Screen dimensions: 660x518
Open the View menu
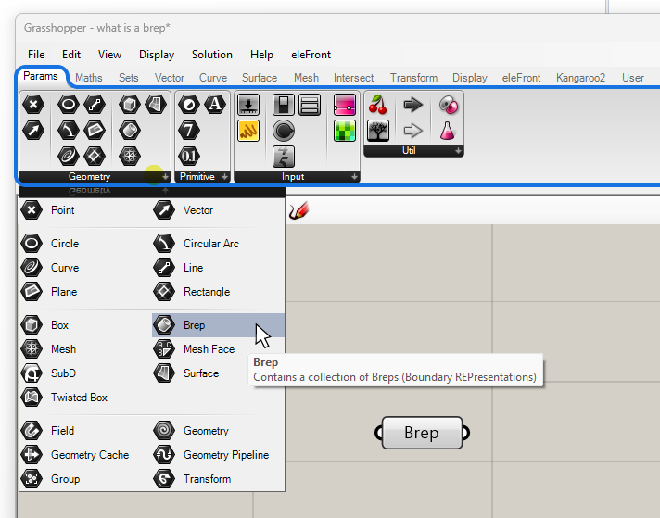[110, 55]
